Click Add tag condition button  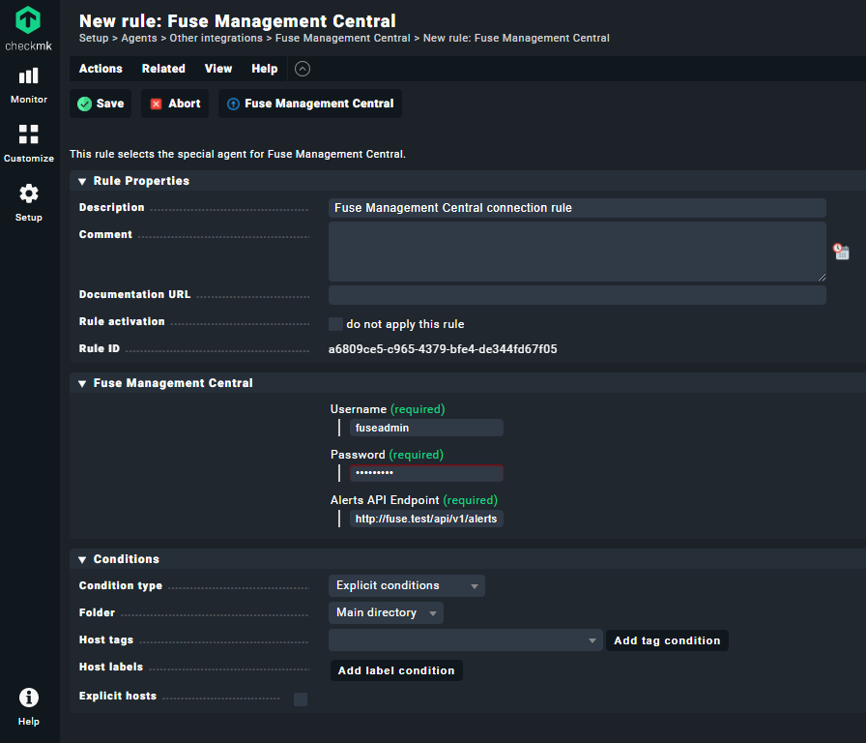point(667,640)
